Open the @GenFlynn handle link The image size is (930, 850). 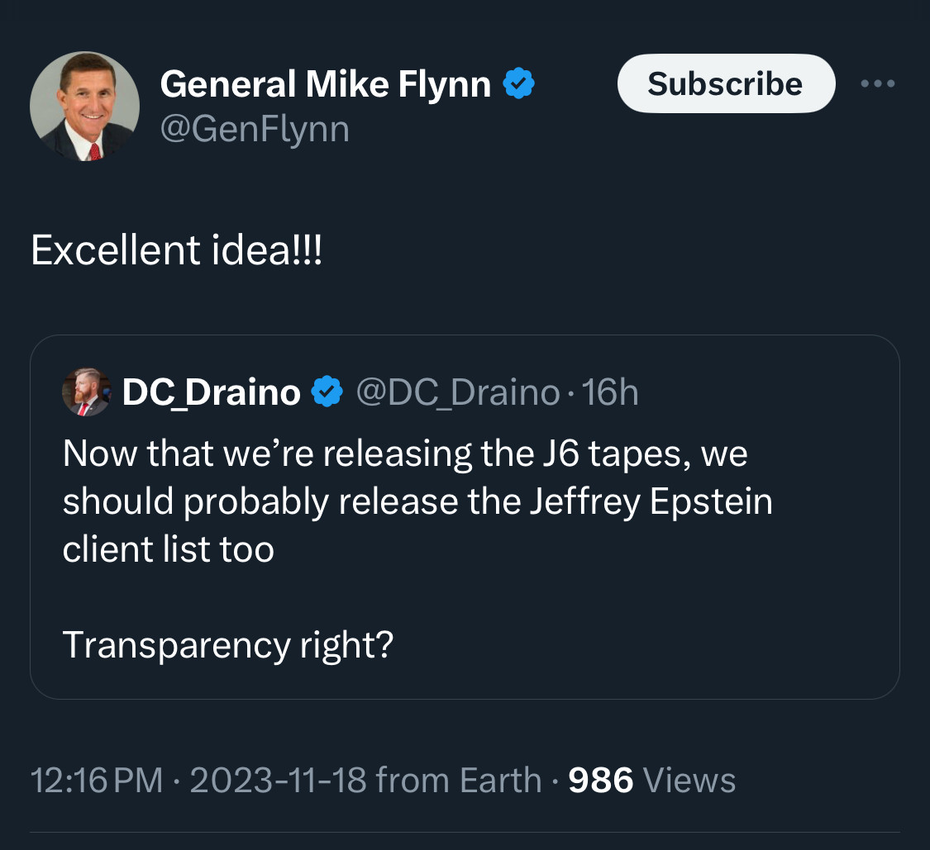point(254,129)
